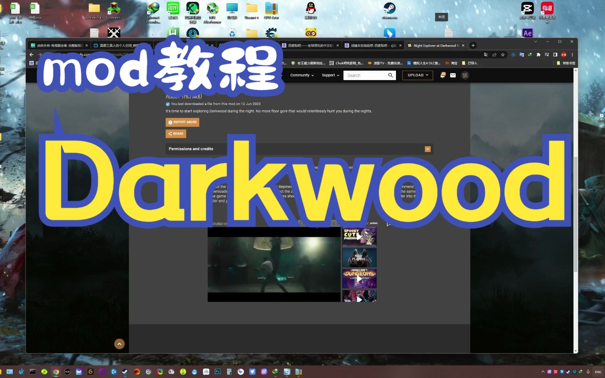Click the REPORT ABUSE button

(182, 122)
